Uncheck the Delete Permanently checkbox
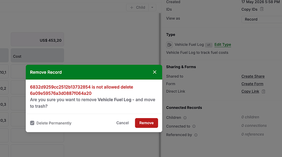 (32, 123)
